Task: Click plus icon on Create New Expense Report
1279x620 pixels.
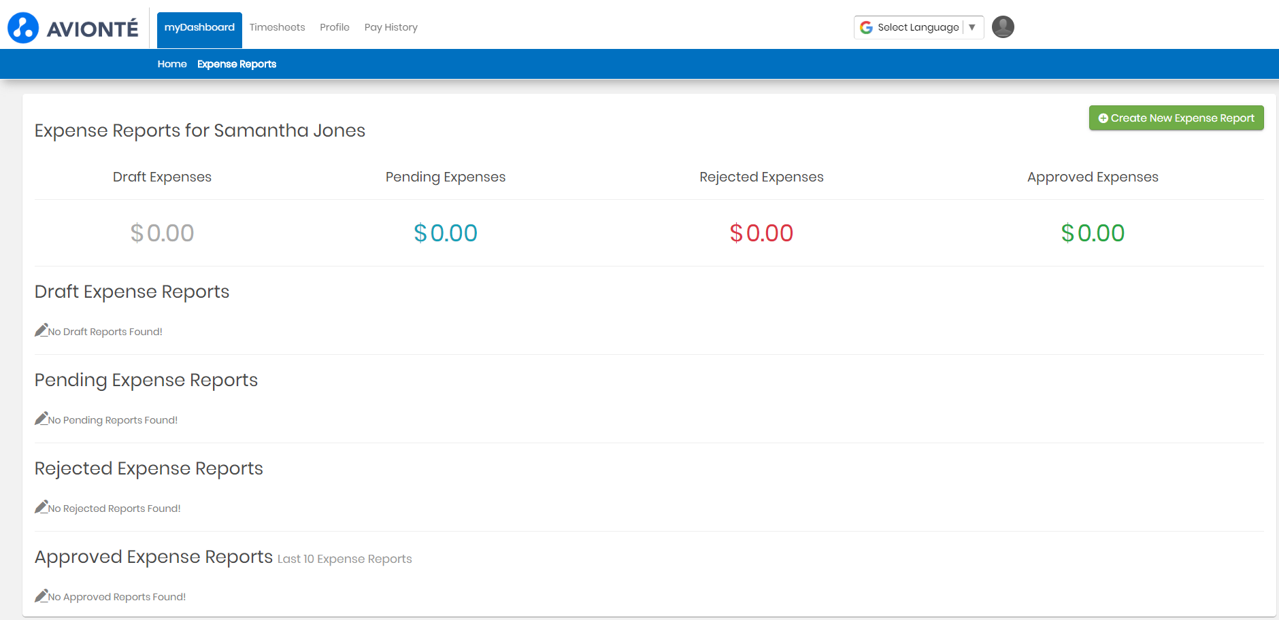Action: coord(1103,118)
